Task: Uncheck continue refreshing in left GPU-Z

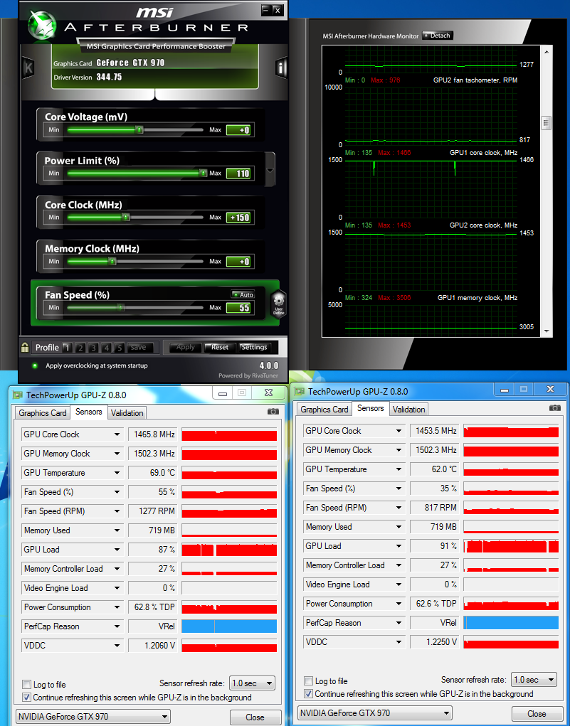Action: [x=27, y=698]
